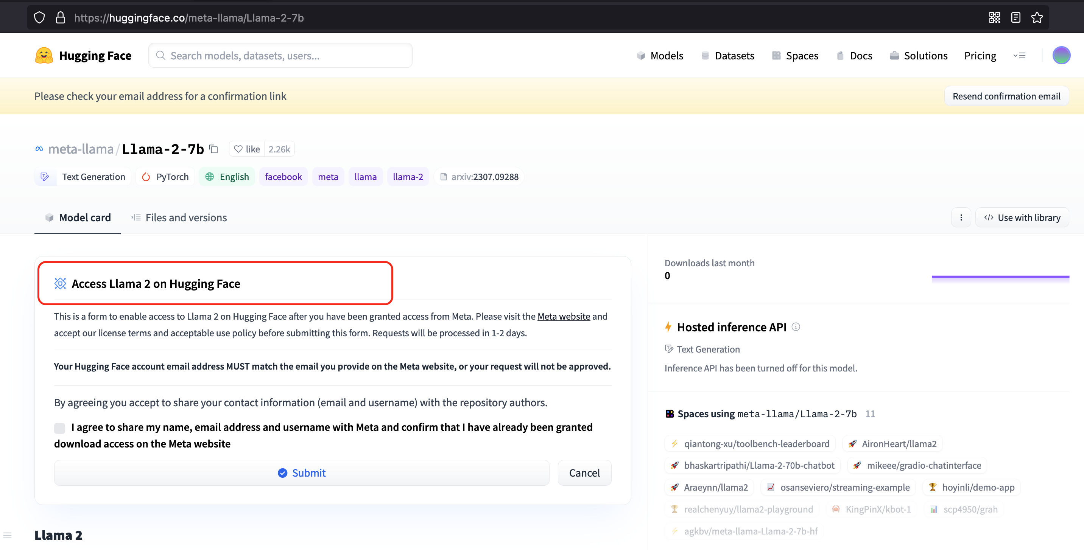Select the PyTorch framework tag
The height and width of the screenshot is (550, 1084).
pyautogui.click(x=165, y=177)
